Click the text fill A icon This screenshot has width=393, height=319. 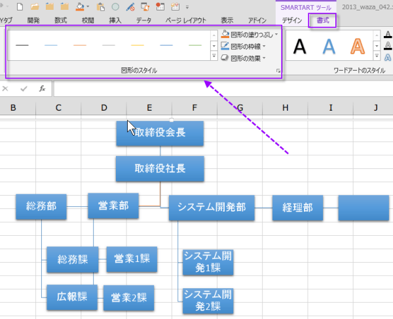(388, 34)
